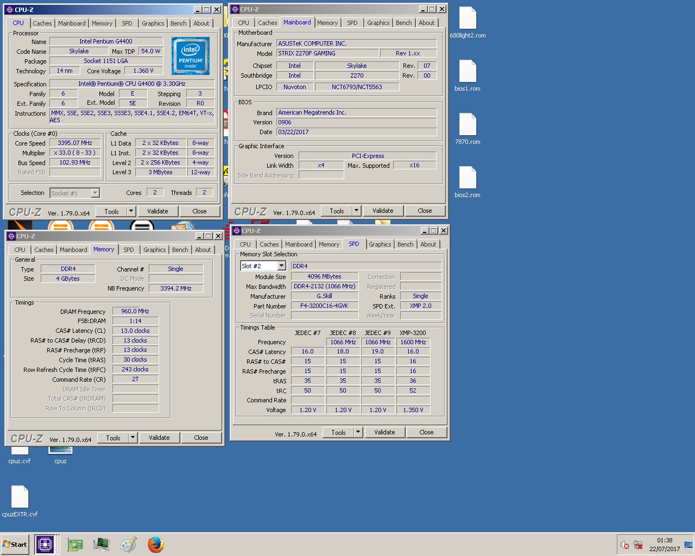Click the CPU-Z icon in Mainboard title bar
Image resolution: width=695 pixels, height=556 pixels.
(235, 9)
